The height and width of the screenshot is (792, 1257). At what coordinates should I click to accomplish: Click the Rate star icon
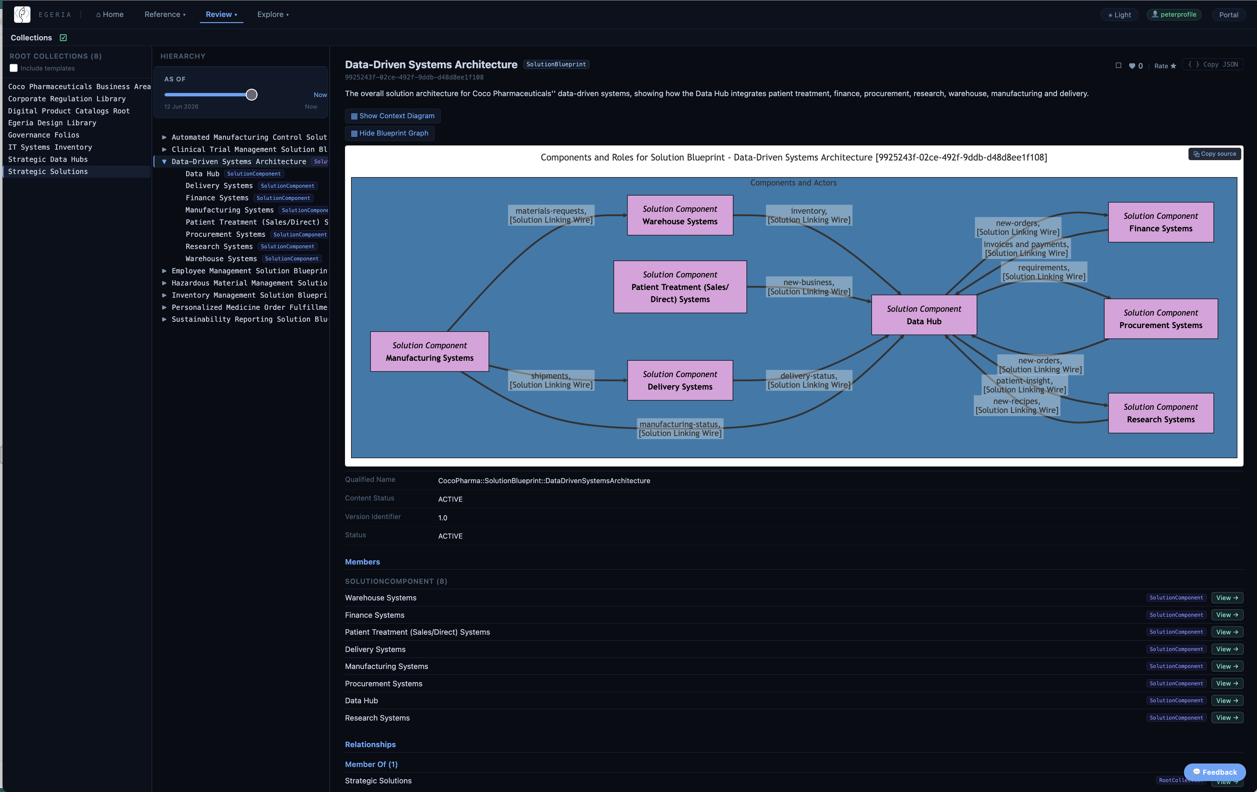1173,66
